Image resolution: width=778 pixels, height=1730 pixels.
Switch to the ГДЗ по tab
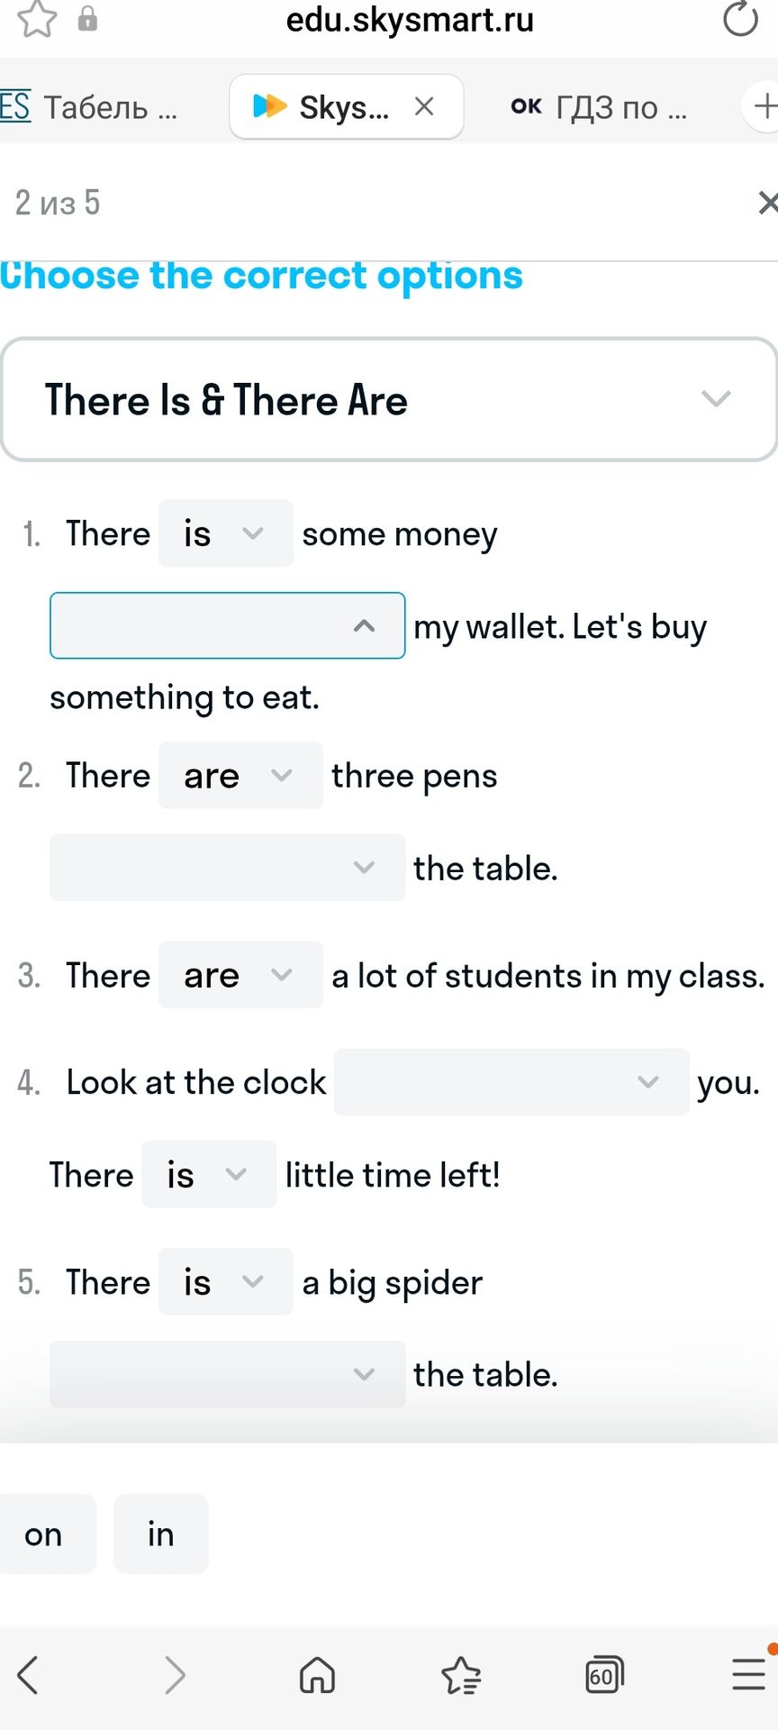(600, 106)
